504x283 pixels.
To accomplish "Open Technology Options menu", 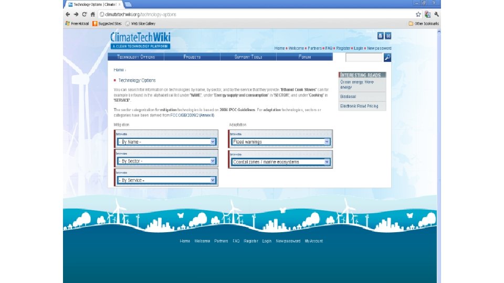I will coord(136,57).
